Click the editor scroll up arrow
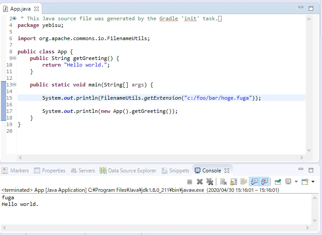Image resolution: width=322 pixels, height=235 pixels. click(x=309, y=19)
